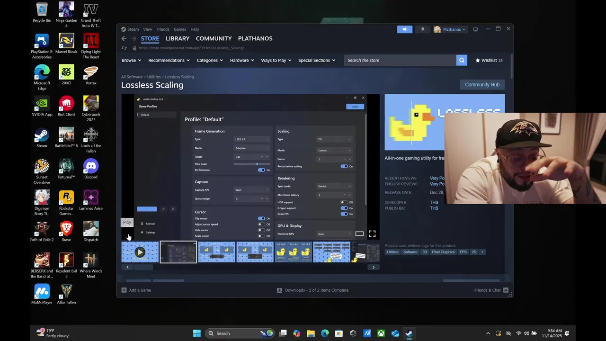The width and height of the screenshot is (606, 341).
Task: Click the FPS tag
Action: click(463, 252)
